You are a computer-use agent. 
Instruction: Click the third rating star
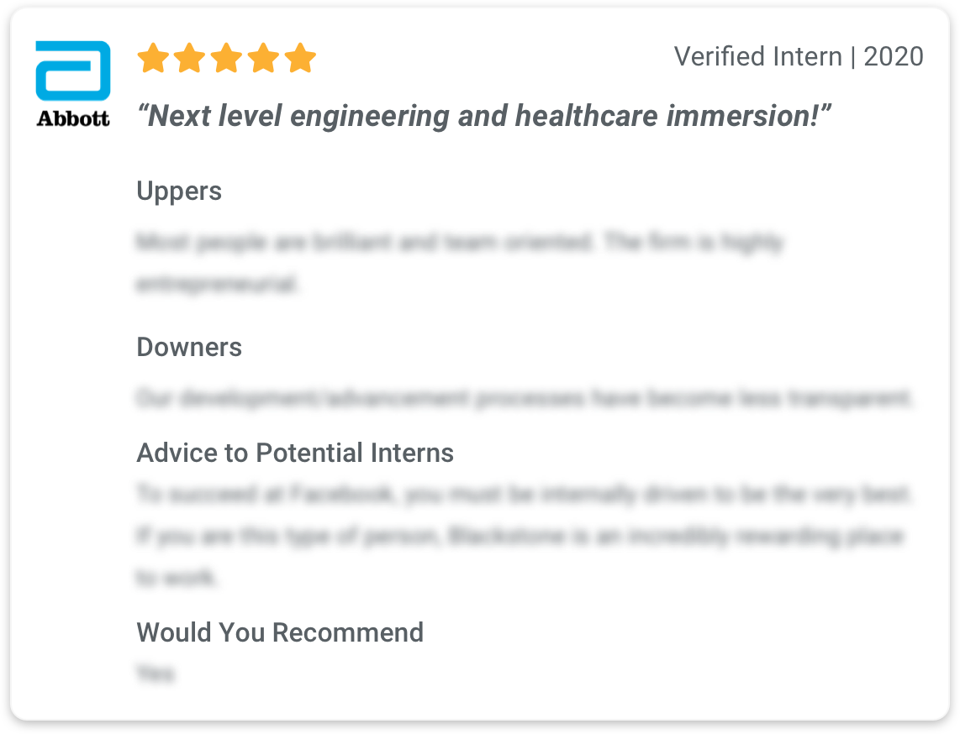tap(226, 58)
